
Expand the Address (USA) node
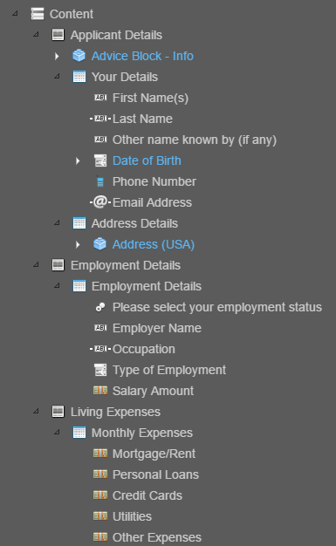(78, 244)
